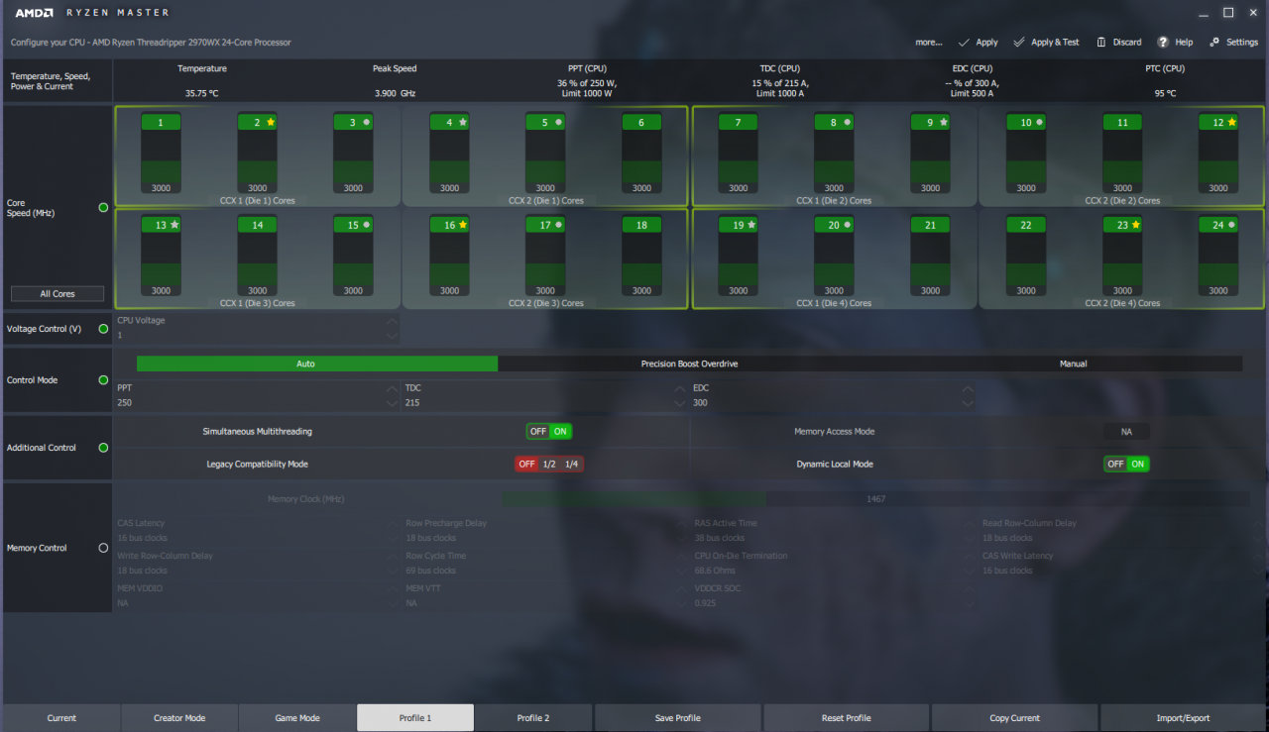Image resolution: width=1269 pixels, height=732 pixels.
Task: Select the Auto control mode bar
Action: [x=317, y=364]
